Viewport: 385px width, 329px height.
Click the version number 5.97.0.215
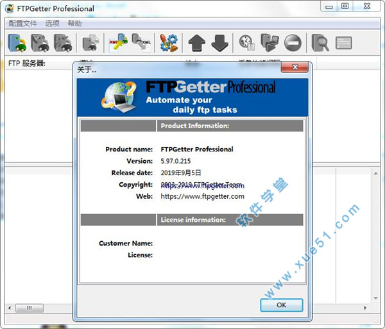[176, 161]
